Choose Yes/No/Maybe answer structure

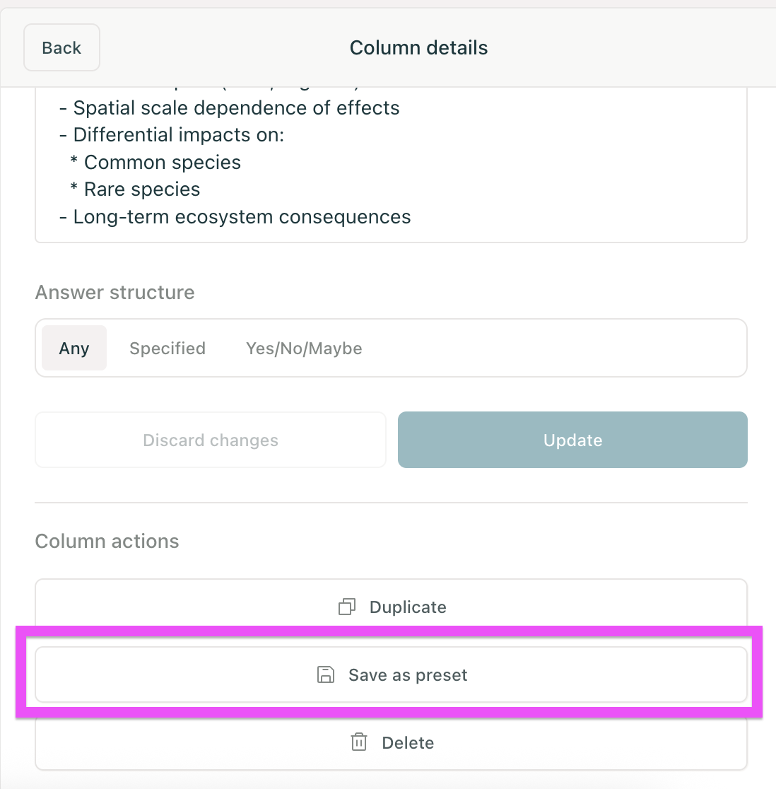(304, 349)
